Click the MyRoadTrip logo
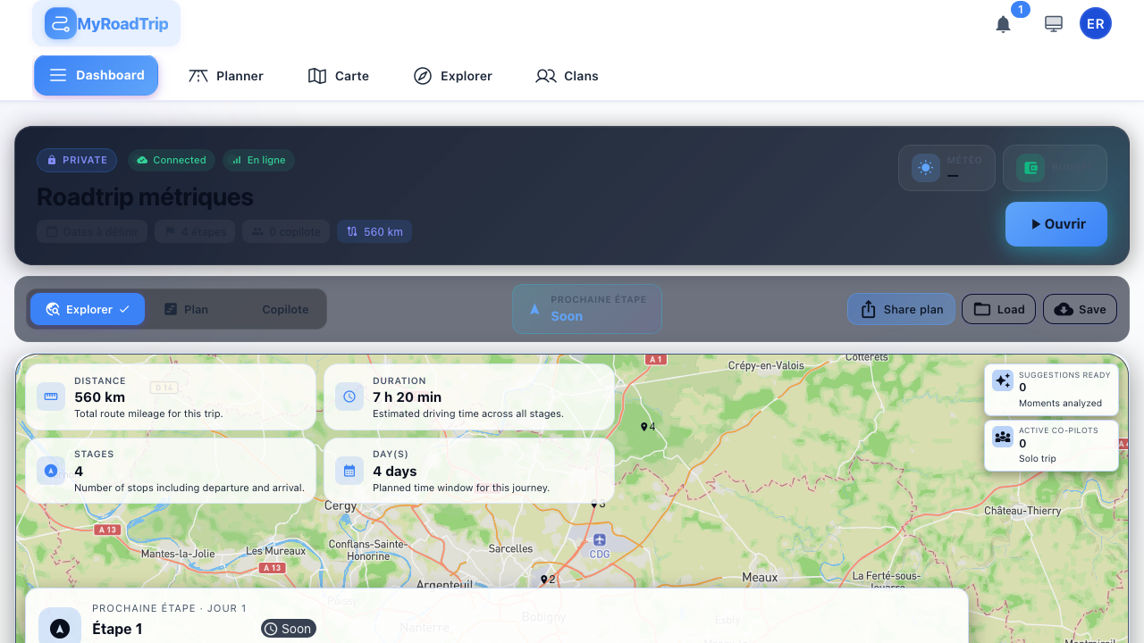The width and height of the screenshot is (1144, 643). (x=106, y=24)
